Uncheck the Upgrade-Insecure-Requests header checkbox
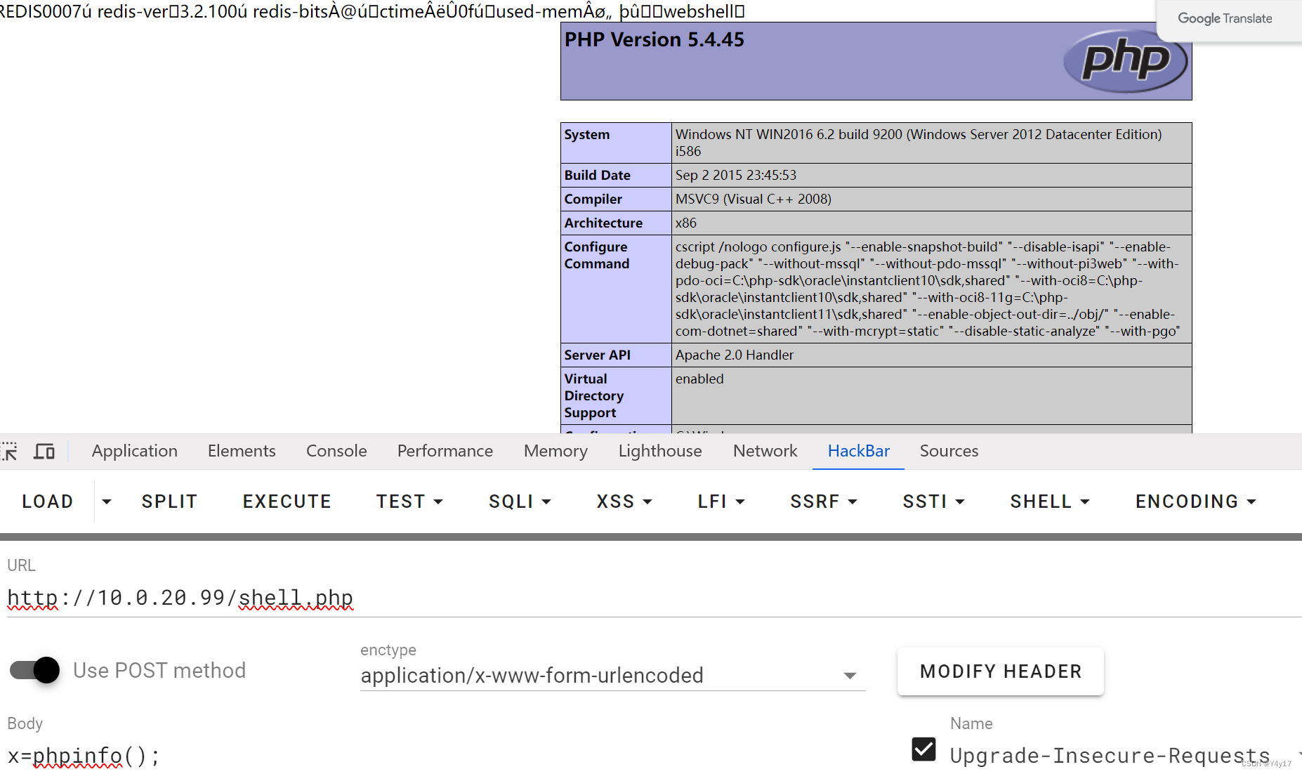 click(923, 749)
